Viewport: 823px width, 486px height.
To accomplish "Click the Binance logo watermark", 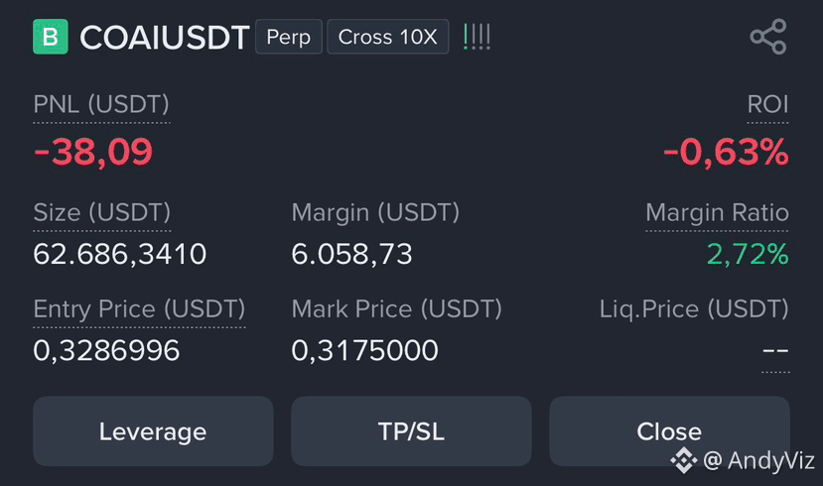I will pyautogui.click(x=683, y=460).
